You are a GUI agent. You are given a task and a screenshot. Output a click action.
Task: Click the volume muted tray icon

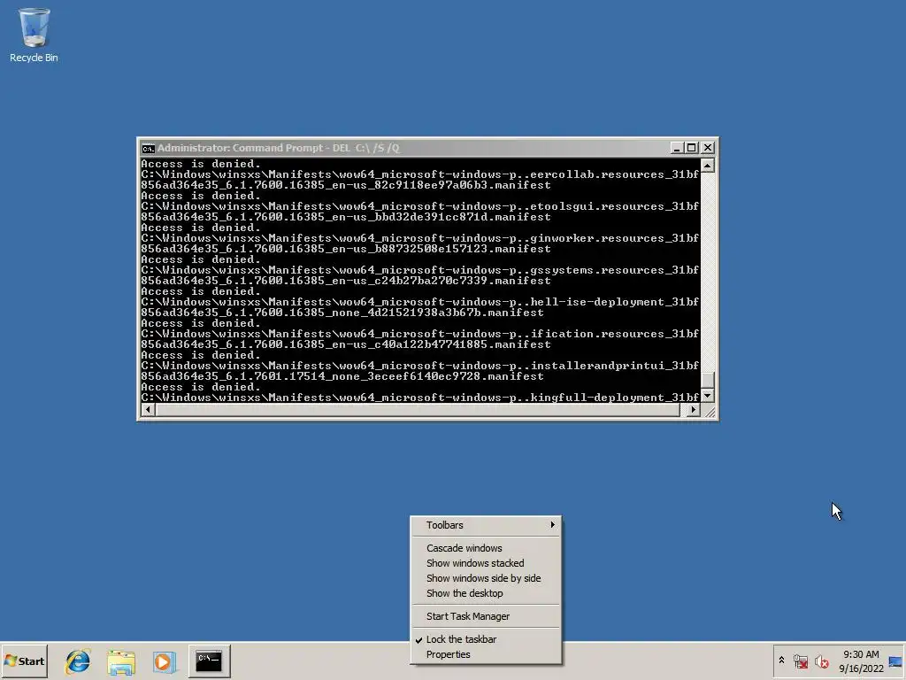[821, 661]
